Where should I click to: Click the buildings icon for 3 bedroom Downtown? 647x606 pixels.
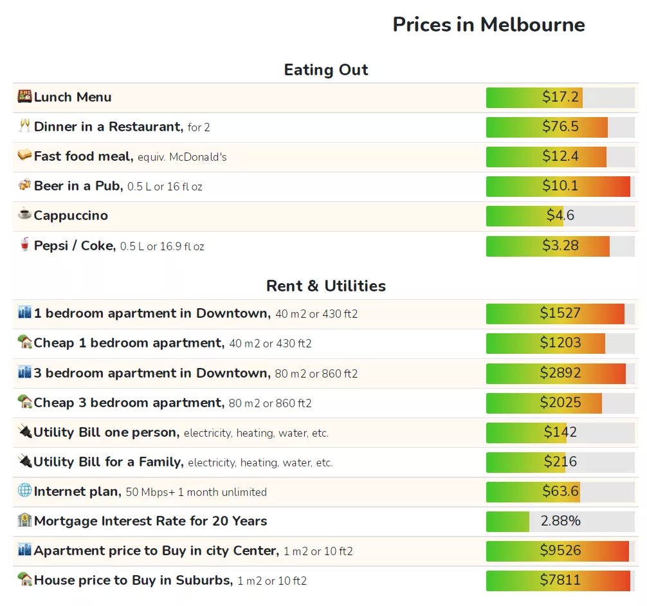pos(24,372)
